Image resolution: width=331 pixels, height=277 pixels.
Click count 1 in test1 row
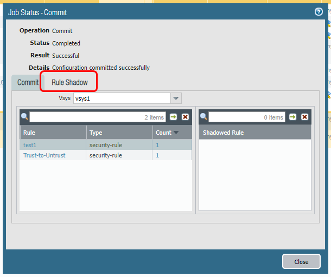157,145
